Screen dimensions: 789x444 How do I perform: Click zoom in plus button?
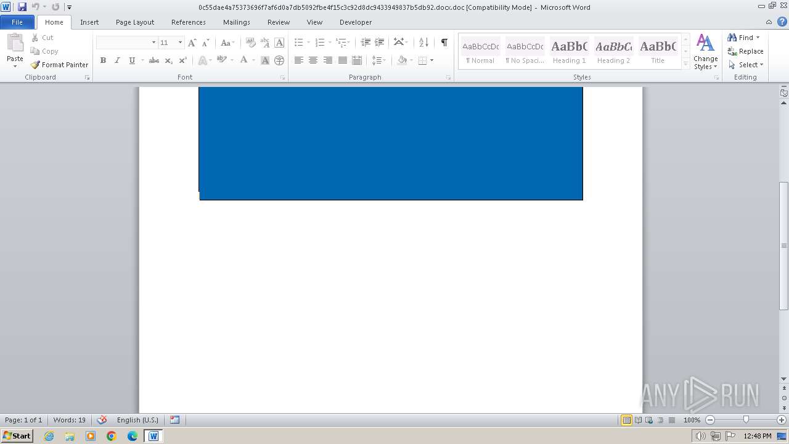[782, 420]
